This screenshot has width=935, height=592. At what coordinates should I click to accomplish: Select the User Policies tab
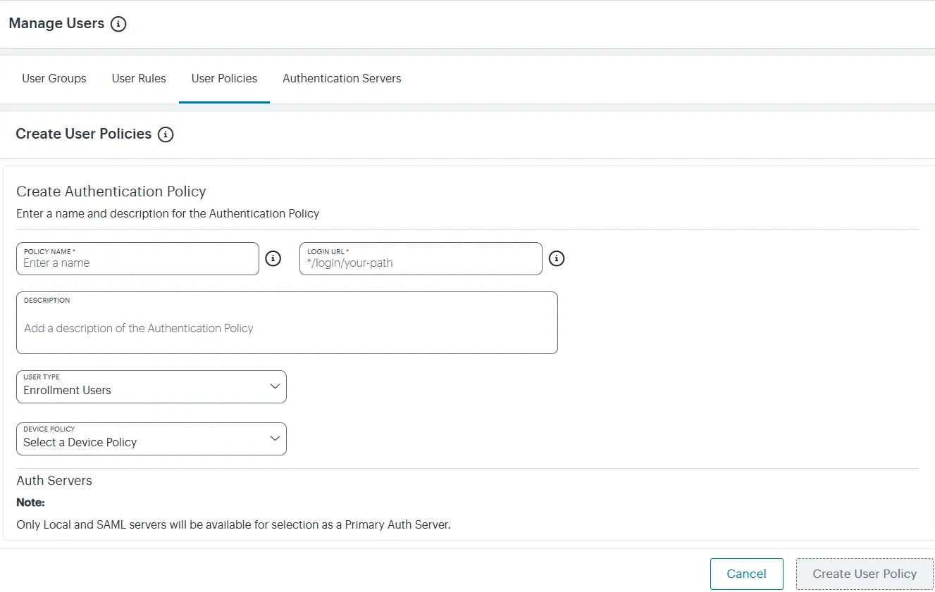coord(224,79)
